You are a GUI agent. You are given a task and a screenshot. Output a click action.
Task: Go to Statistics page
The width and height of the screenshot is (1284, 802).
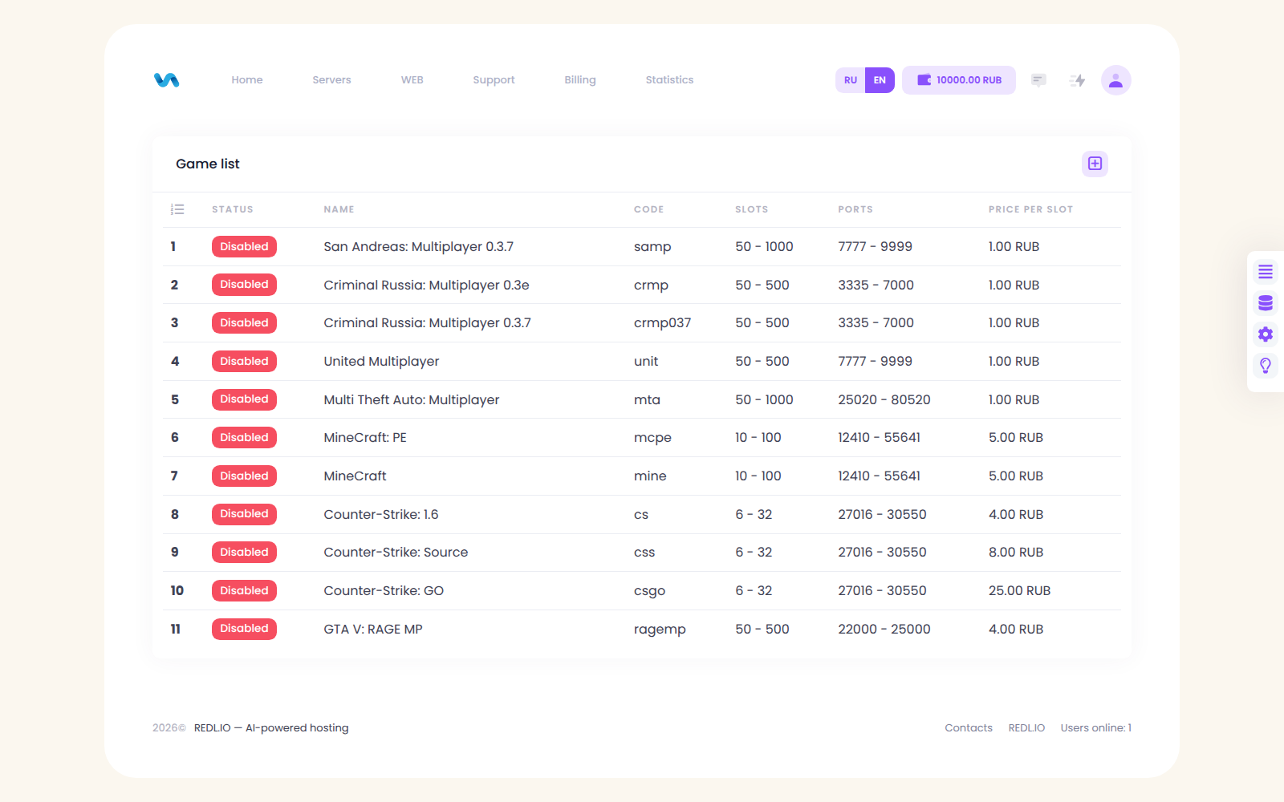click(669, 80)
